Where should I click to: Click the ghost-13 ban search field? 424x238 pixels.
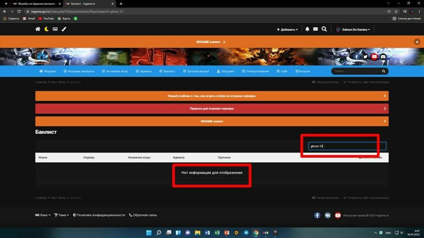tap(347, 146)
